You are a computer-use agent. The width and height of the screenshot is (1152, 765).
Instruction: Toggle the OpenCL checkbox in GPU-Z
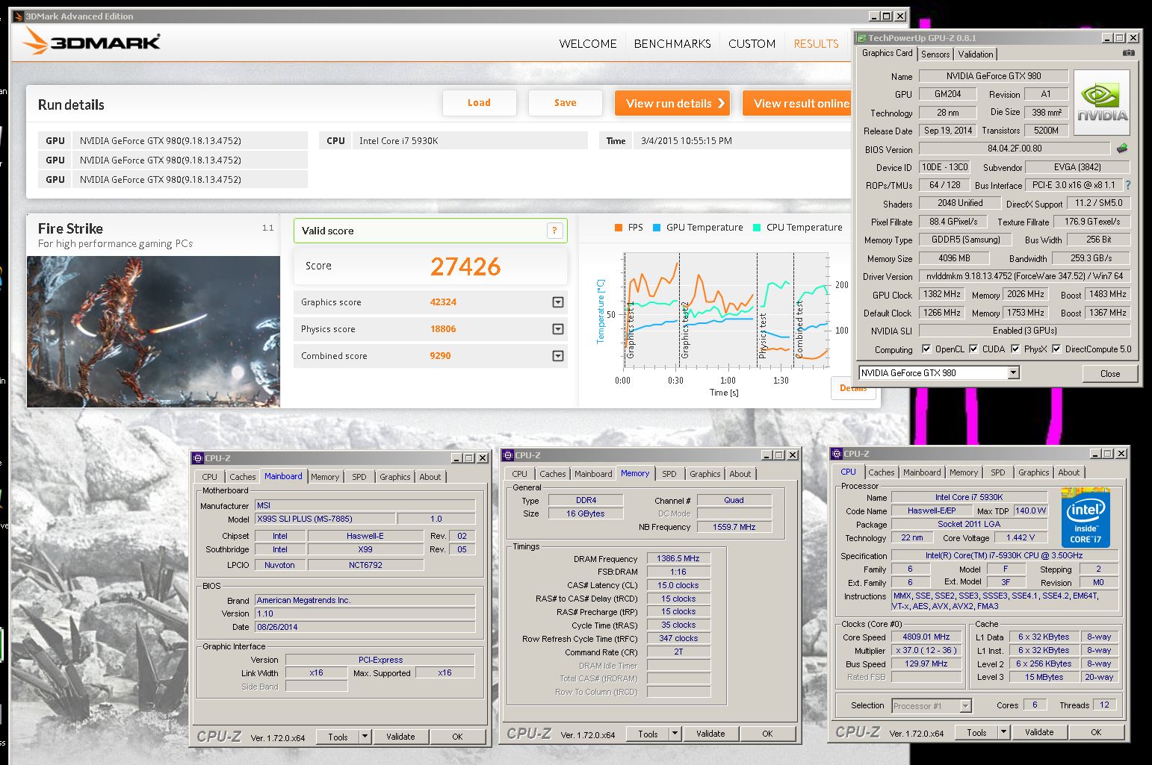tap(926, 349)
